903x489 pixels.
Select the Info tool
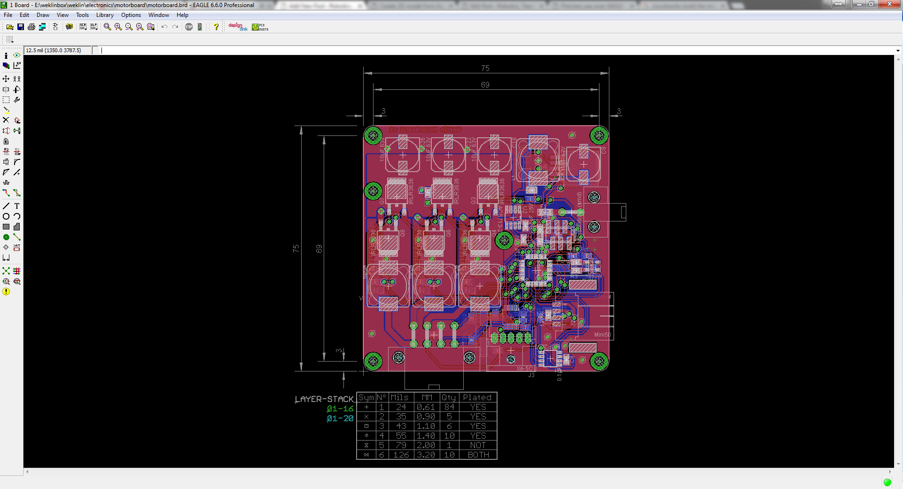6,55
